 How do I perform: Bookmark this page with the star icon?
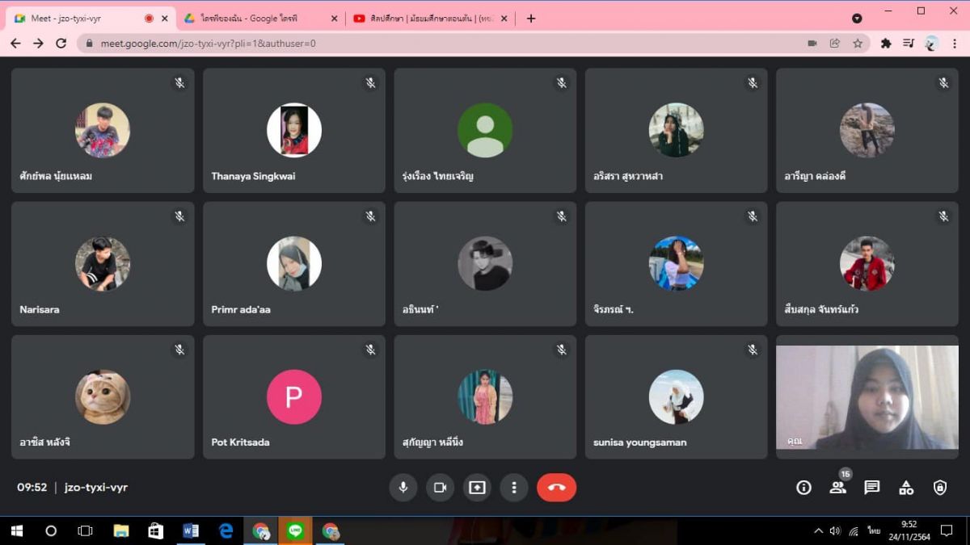point(858,44)
